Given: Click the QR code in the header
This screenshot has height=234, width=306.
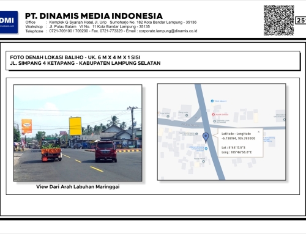Looking at the screenshot, I should click(278, 20).
